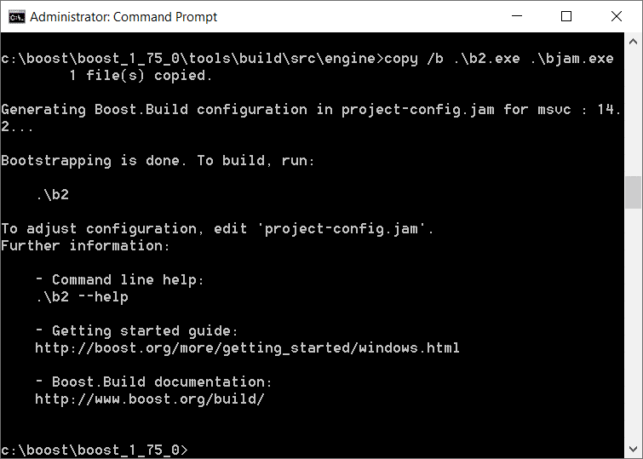Click the '.\b2 --help' command text

pos(82,296)
